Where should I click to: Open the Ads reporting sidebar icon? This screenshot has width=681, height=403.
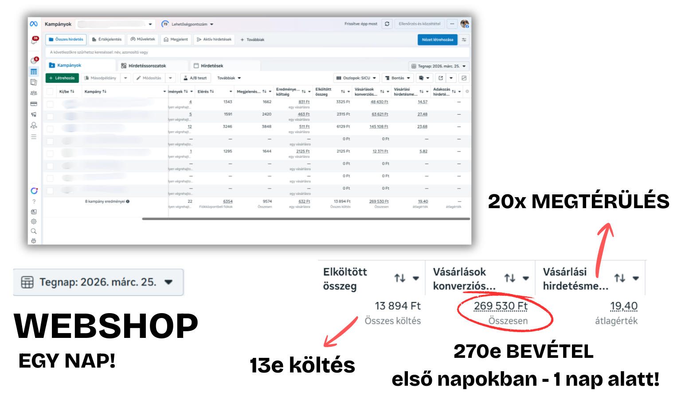(34, 82)
